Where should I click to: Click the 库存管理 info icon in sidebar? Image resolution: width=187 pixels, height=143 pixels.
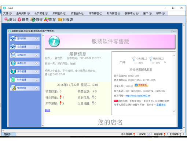tap(13, 71)
